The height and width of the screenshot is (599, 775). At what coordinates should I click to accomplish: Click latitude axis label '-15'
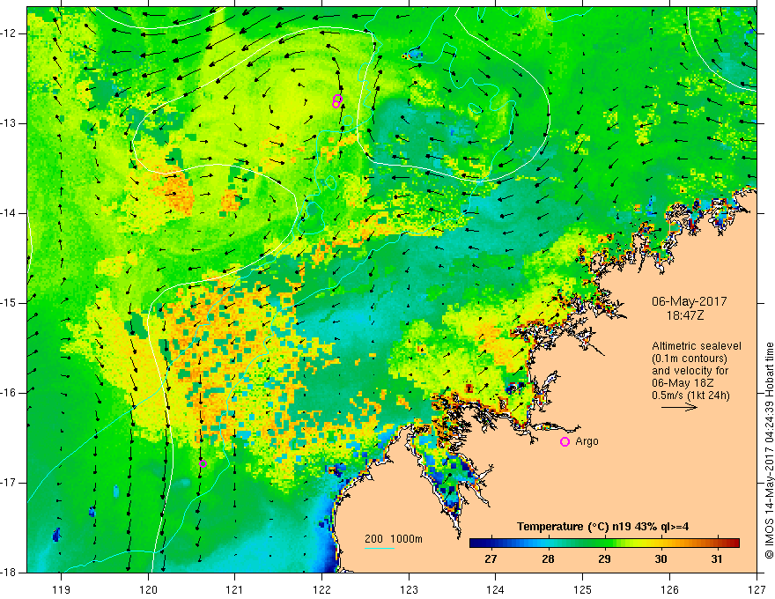tap(9, 303)
